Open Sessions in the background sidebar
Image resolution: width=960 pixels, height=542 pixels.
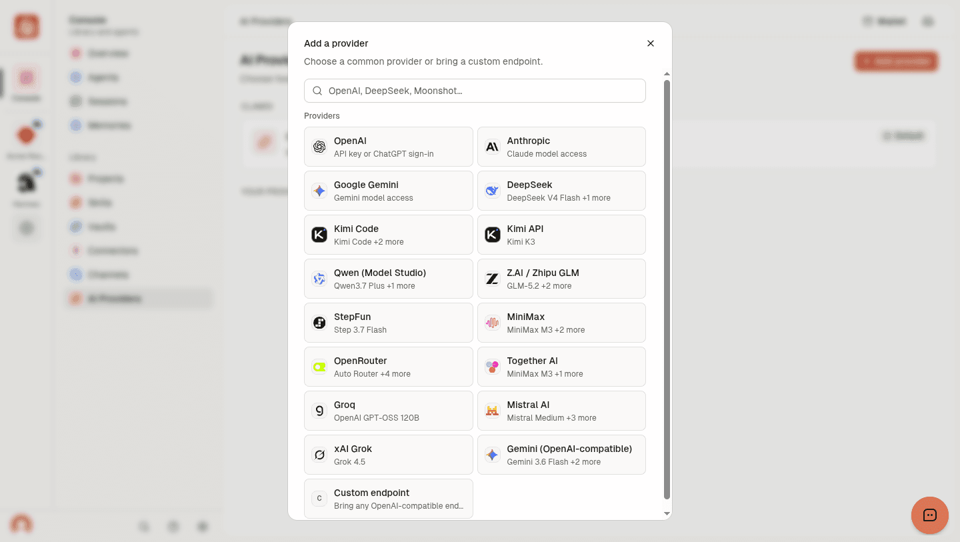tap(139, 101)
